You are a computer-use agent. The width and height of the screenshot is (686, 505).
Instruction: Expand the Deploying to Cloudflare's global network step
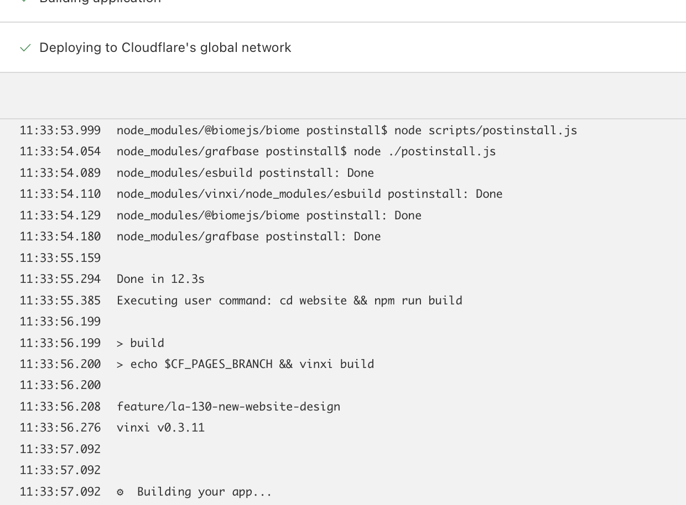click(x=165, y=48)
